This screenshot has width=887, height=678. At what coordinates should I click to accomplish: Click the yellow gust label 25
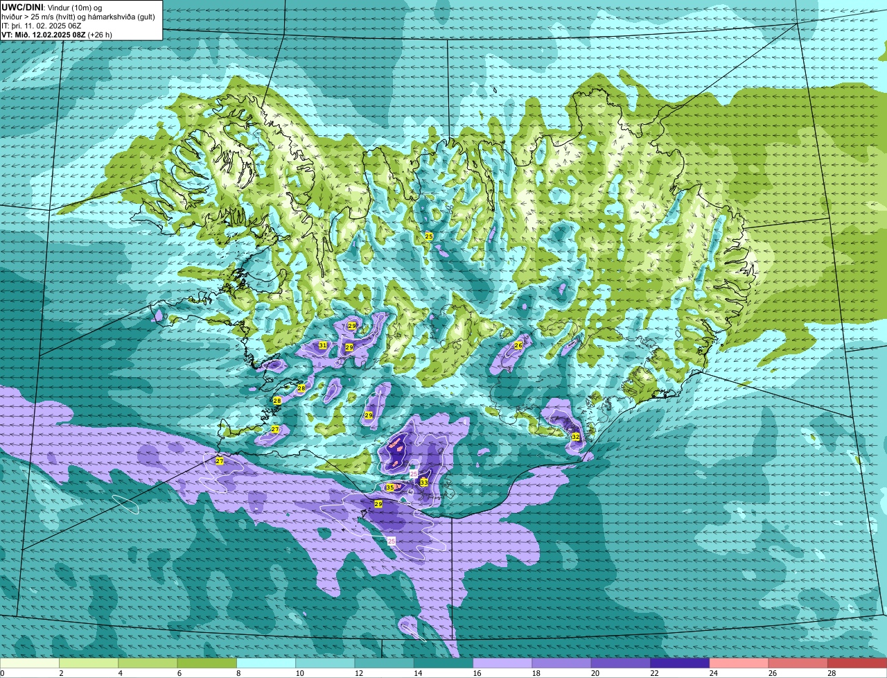[x=429, y=236]
